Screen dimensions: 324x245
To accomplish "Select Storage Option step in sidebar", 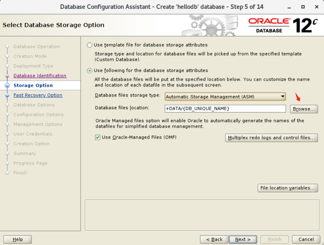I will [33, 86].
